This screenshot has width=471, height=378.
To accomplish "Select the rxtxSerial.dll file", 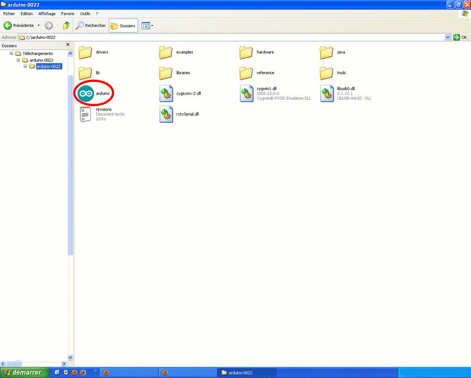I will tap(166, 114).
